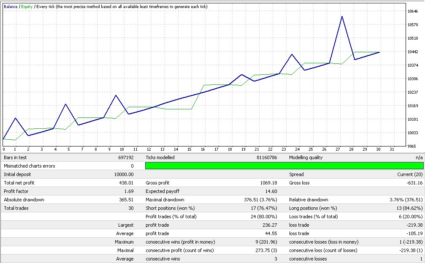Click the Total trades value 30
This screenshot has width=425, height=263.
click(x=131, y=208)
